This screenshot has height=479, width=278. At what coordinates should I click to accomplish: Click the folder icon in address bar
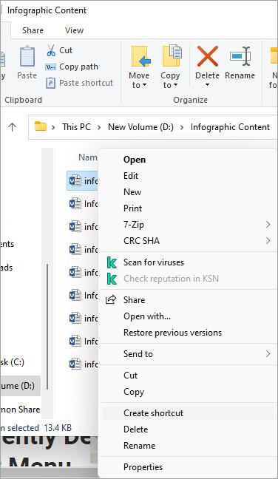(41, 126)
